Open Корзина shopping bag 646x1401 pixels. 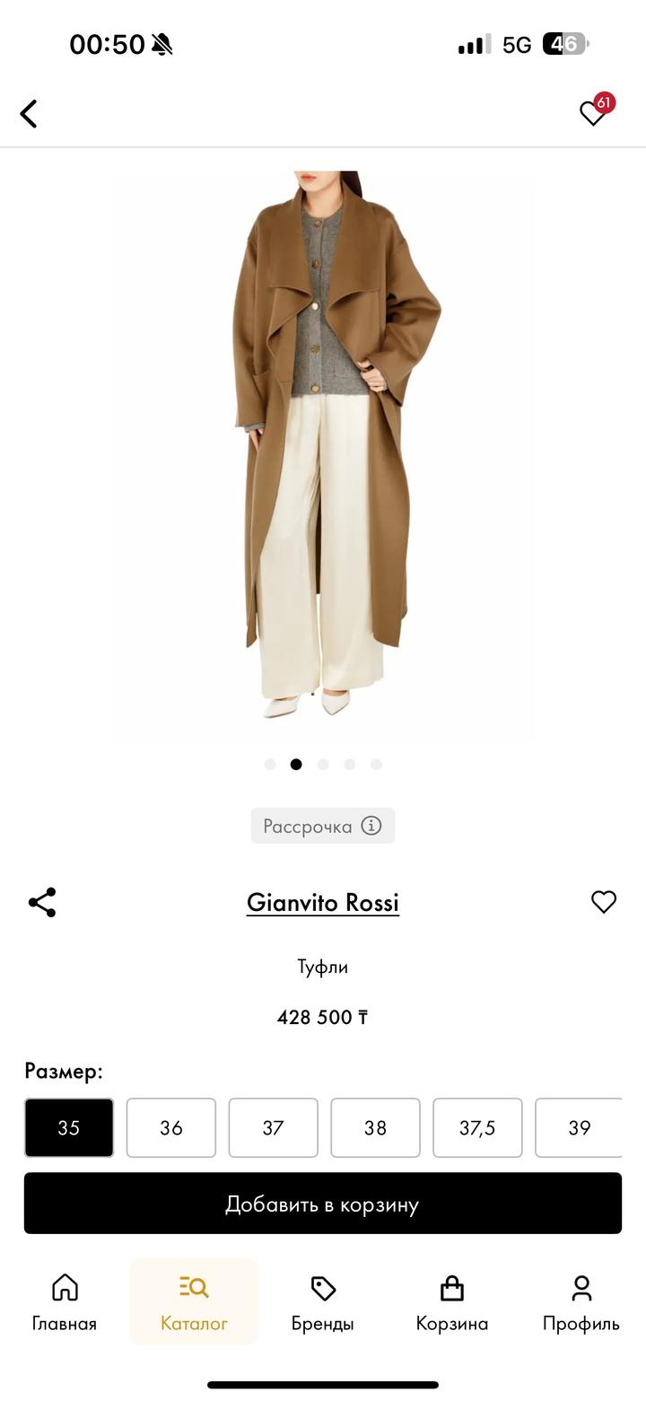pyautogui.click(x=452, y=1302)
